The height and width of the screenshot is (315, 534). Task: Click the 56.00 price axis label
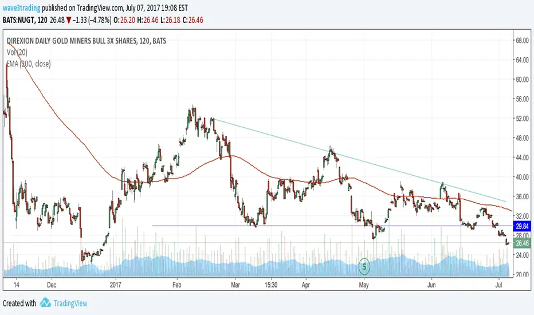coord(522,99)
